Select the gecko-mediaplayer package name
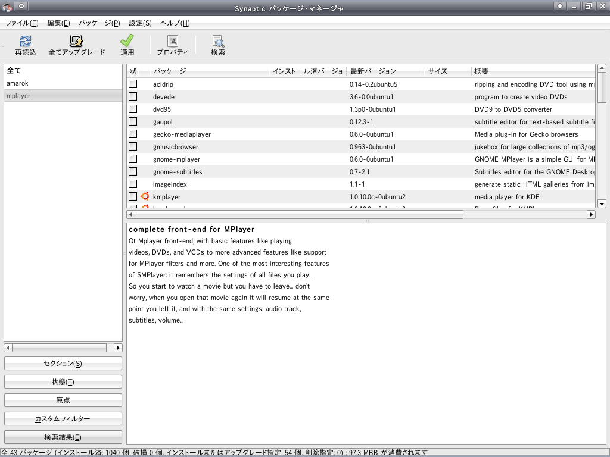Viewport: 610px width, 457px height. click(x=182, y=134)
